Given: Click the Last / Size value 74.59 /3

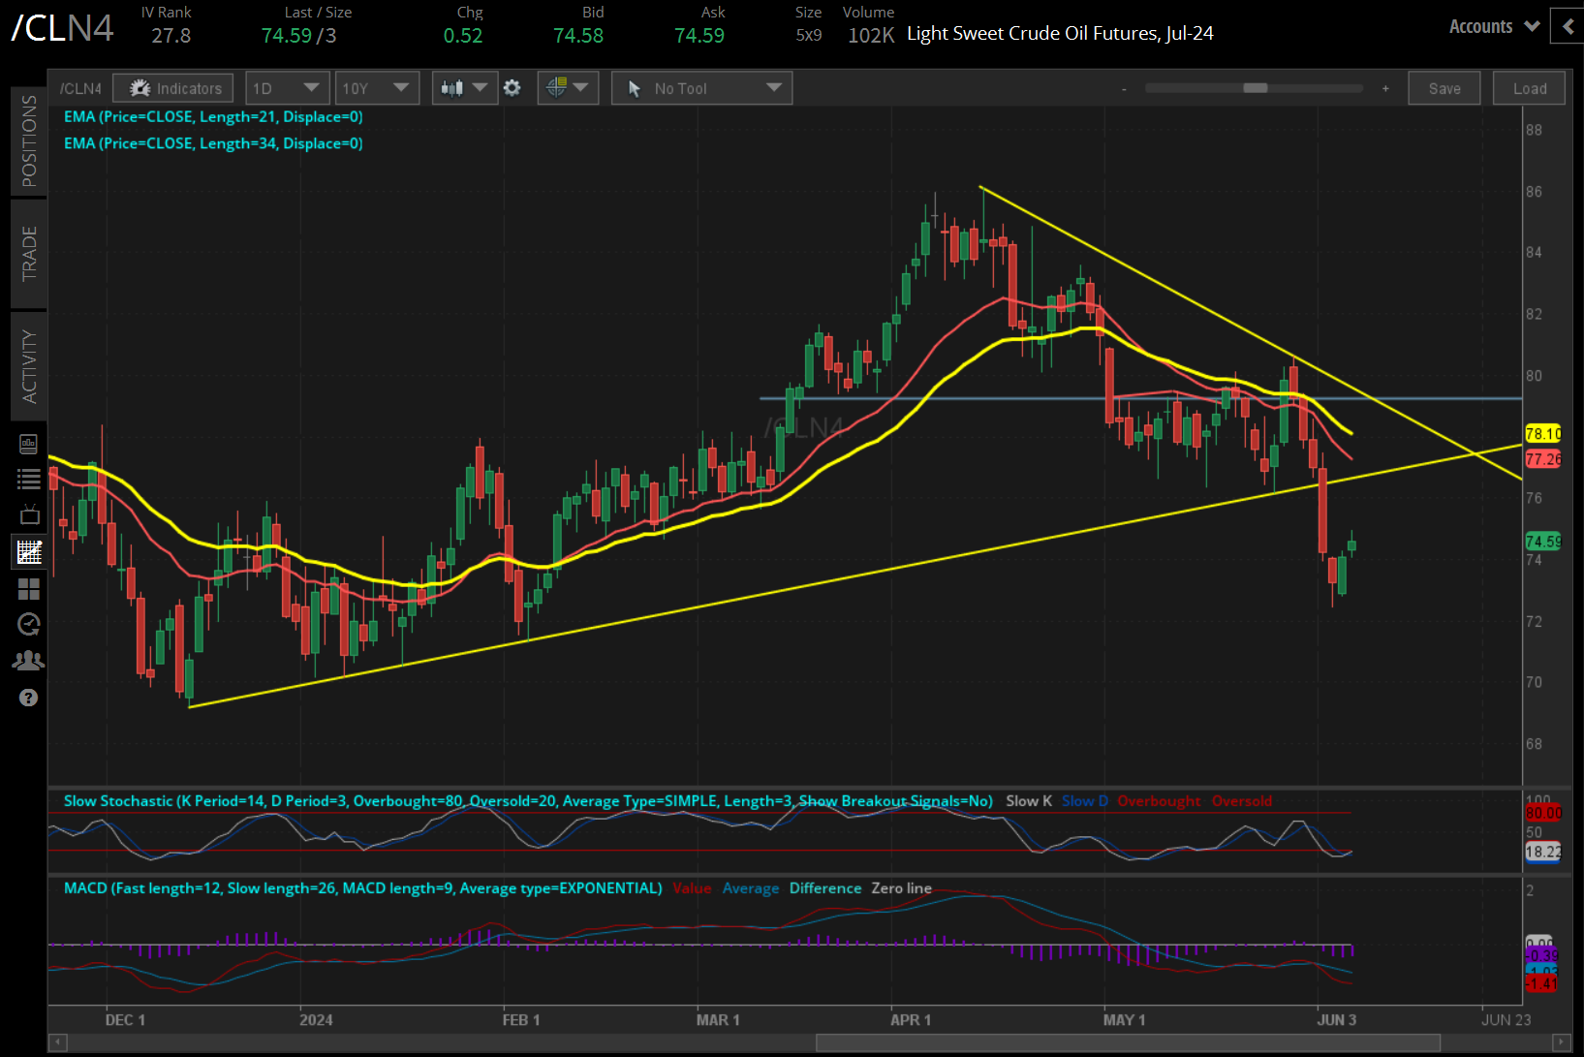Looking at the screenshot, I should click(298, 36).
